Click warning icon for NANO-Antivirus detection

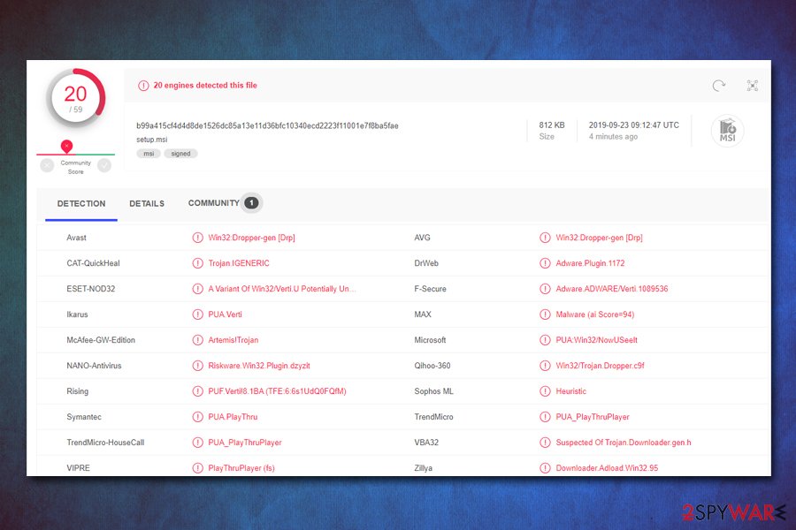tap(197, 366)
